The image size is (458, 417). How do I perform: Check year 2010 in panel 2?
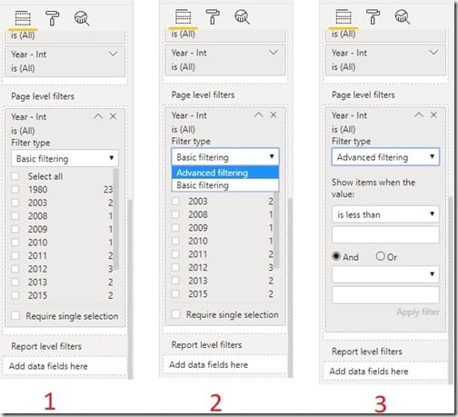pos(175,241)
